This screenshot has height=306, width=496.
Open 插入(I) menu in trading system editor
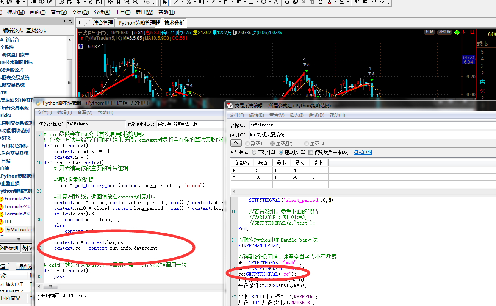(296, 115)
